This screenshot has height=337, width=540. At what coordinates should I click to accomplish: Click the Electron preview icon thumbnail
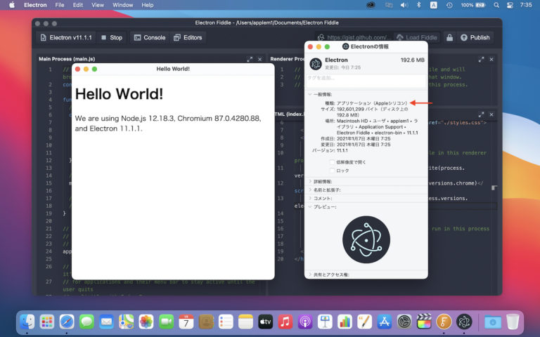[x=366, y=239]
